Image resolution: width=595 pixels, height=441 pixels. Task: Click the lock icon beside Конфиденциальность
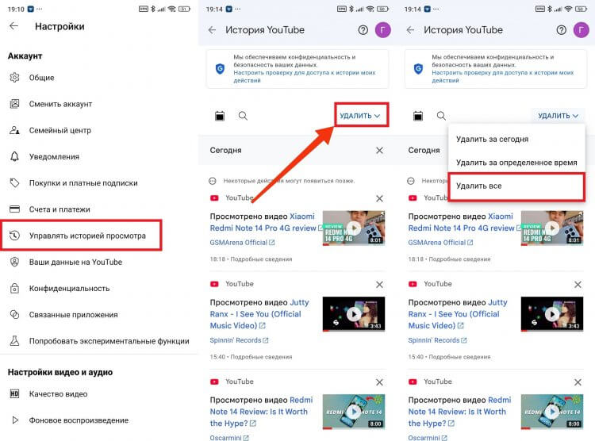14,288
